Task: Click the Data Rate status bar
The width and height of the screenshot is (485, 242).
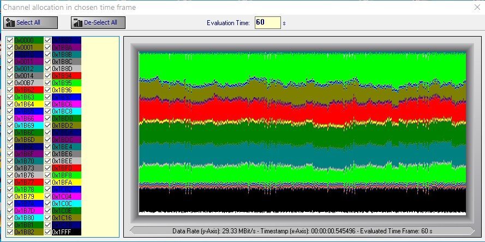Action: pyautogui.click(x=302, y=231)
